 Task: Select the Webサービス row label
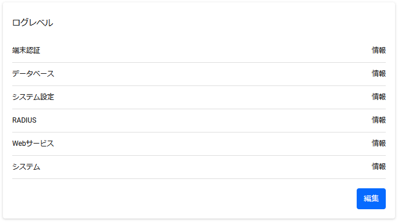tap(33, 144)
